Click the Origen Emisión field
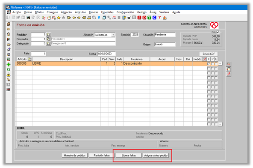Viewport: 253px width, 168px height. (165, 44)
